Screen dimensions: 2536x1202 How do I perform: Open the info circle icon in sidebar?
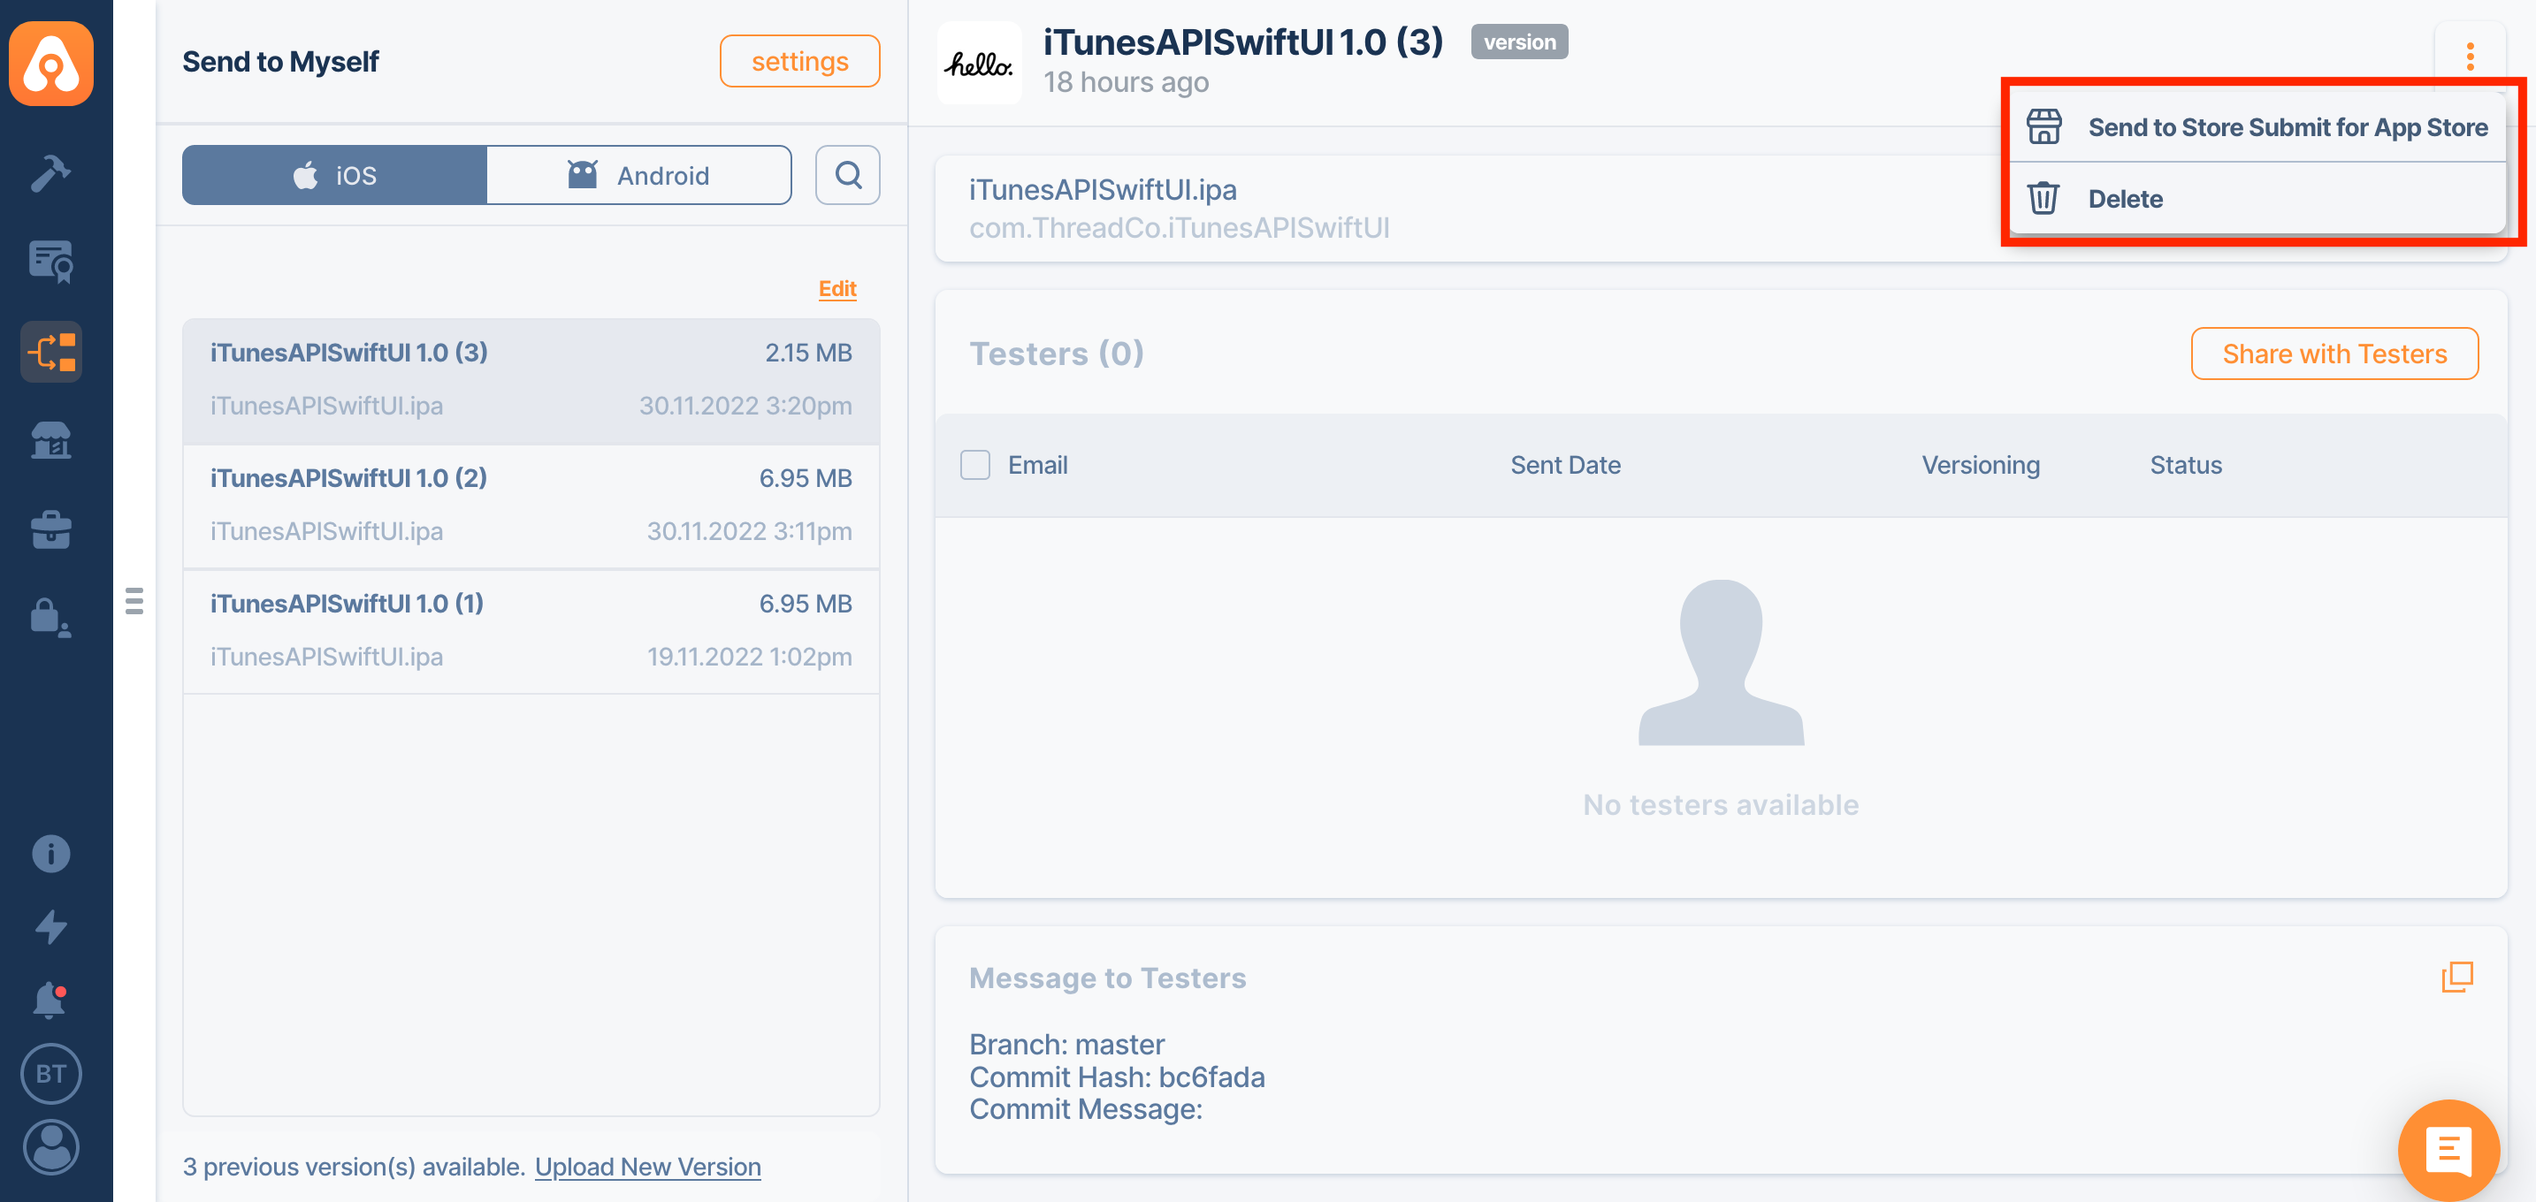pos(50,853)
